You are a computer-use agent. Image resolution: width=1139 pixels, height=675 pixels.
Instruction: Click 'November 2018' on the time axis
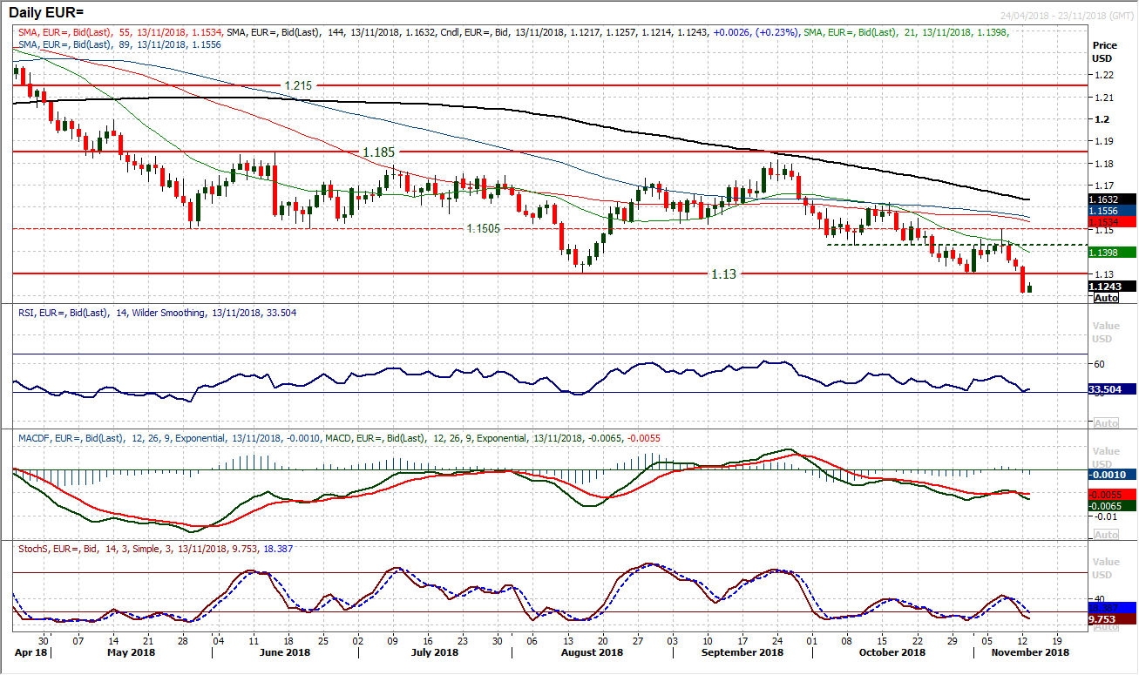[x=1029, y=652]
